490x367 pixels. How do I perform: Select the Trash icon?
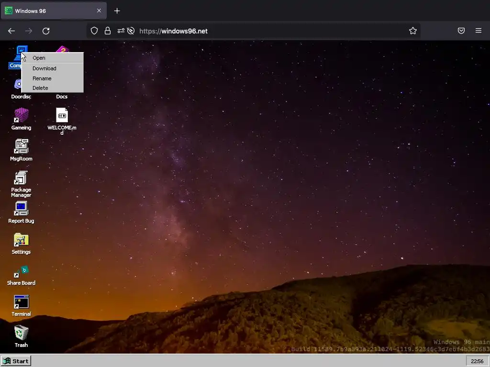[21, 336]
